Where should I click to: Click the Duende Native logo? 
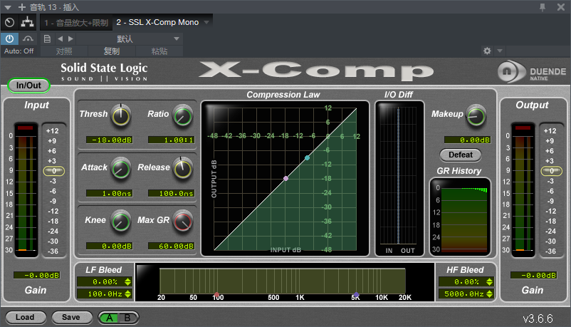pyautogui.click(x=532, y=71)
